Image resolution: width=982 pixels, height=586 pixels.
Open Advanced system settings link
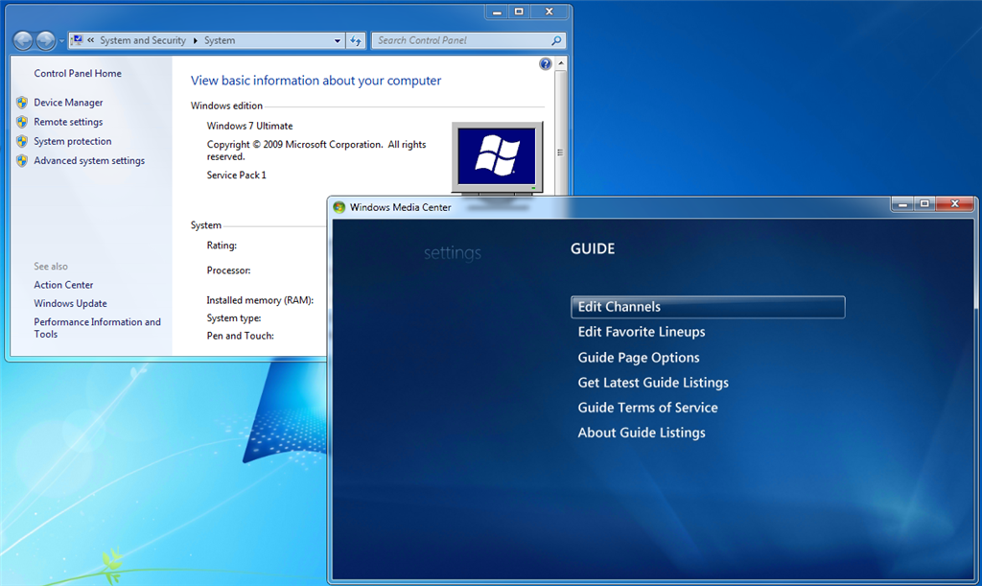coord(89,161)
